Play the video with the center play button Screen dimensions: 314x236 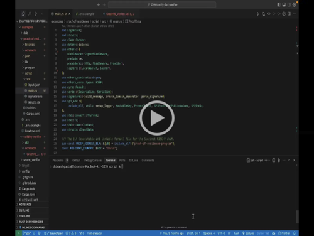pyautogui.click(x=157, y=118)
